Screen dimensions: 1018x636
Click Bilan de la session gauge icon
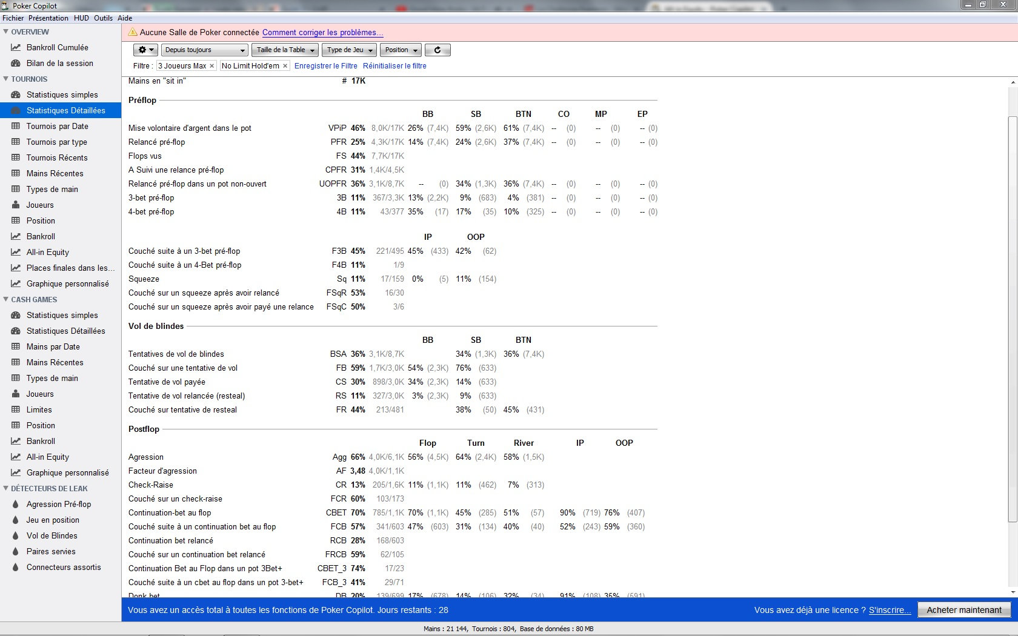click(16, 63)
